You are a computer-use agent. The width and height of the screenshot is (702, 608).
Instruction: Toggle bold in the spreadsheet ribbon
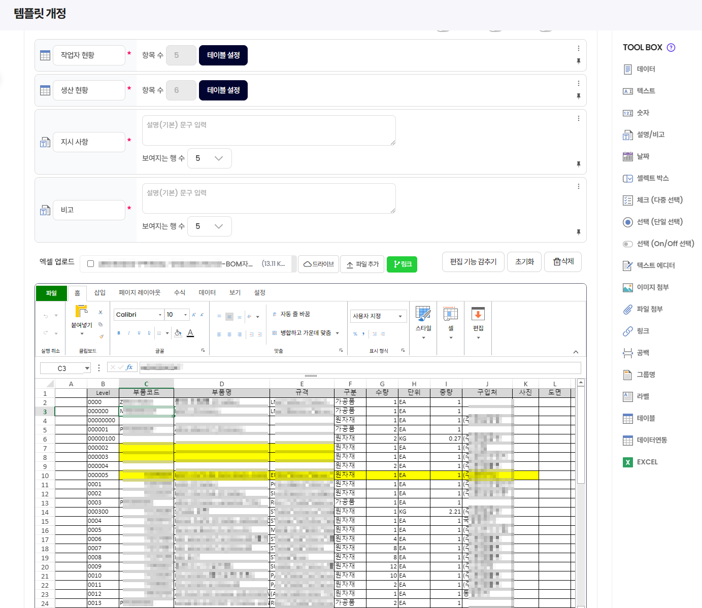(x=119, y=333)
